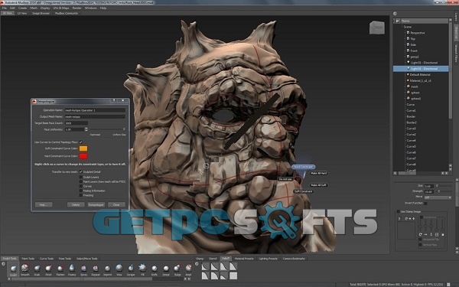Switch to the Select/Move Tools tab
The width and height of the screenshot is (459, 287).
point(87,259)
